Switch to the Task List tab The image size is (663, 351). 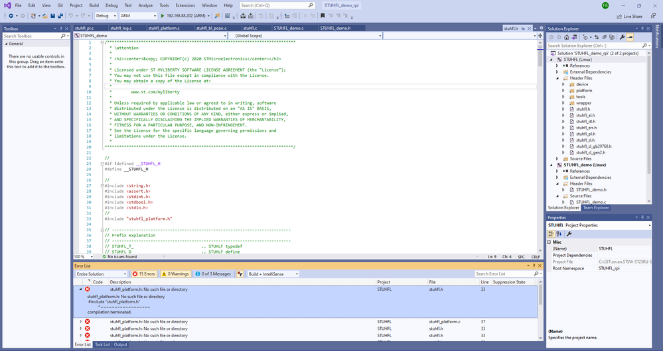tap(102, 344)
